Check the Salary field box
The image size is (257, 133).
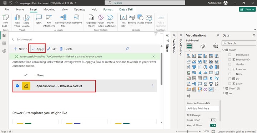pyautogui.click(x=230, y=84)
